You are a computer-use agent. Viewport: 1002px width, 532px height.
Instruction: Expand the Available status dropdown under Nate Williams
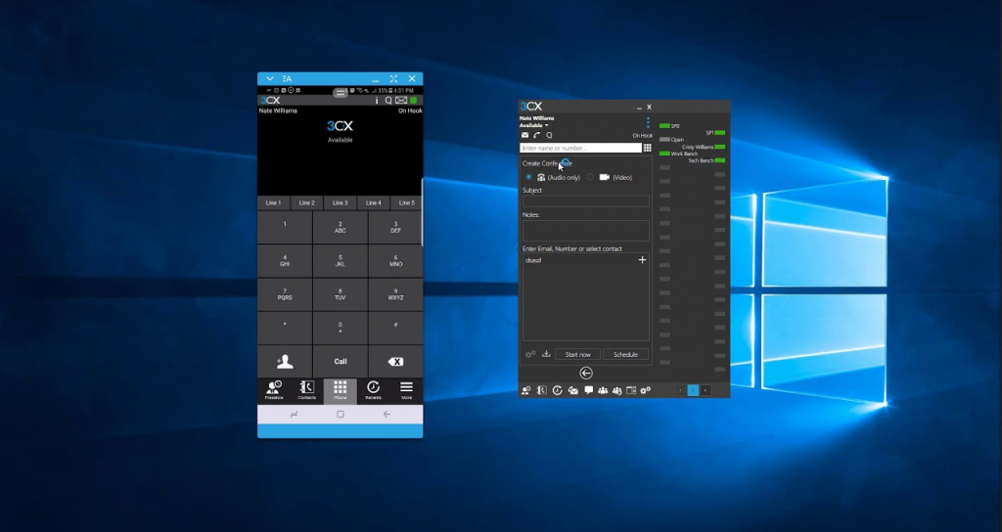point(533,125)
